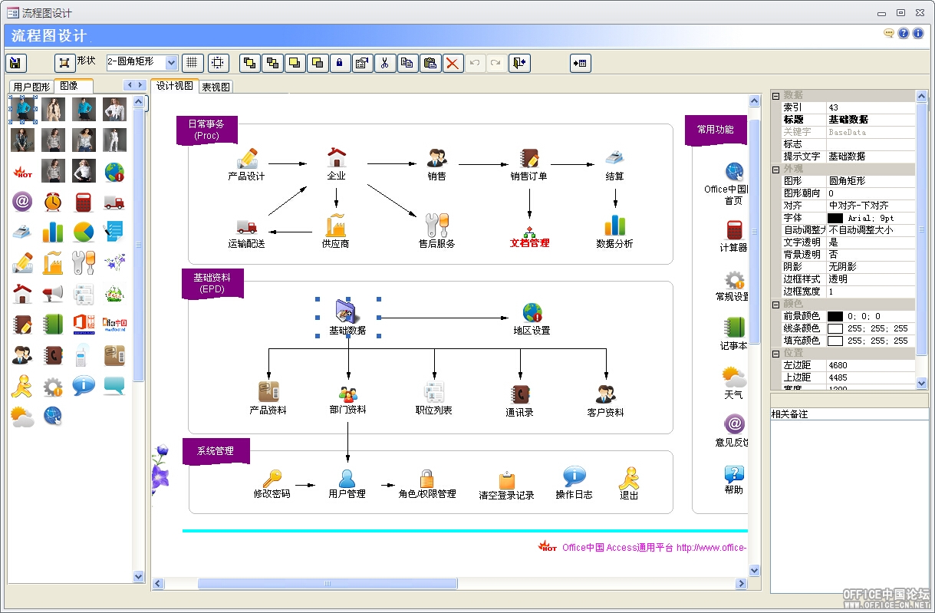Select the shape drawing tool beside 形状

point(64,63)
